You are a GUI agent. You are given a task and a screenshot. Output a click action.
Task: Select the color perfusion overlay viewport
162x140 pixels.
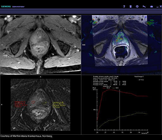[x=121, y=45]
